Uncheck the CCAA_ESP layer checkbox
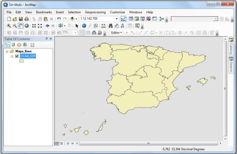Screen dimensions: 237x154 tap(17, 56)
